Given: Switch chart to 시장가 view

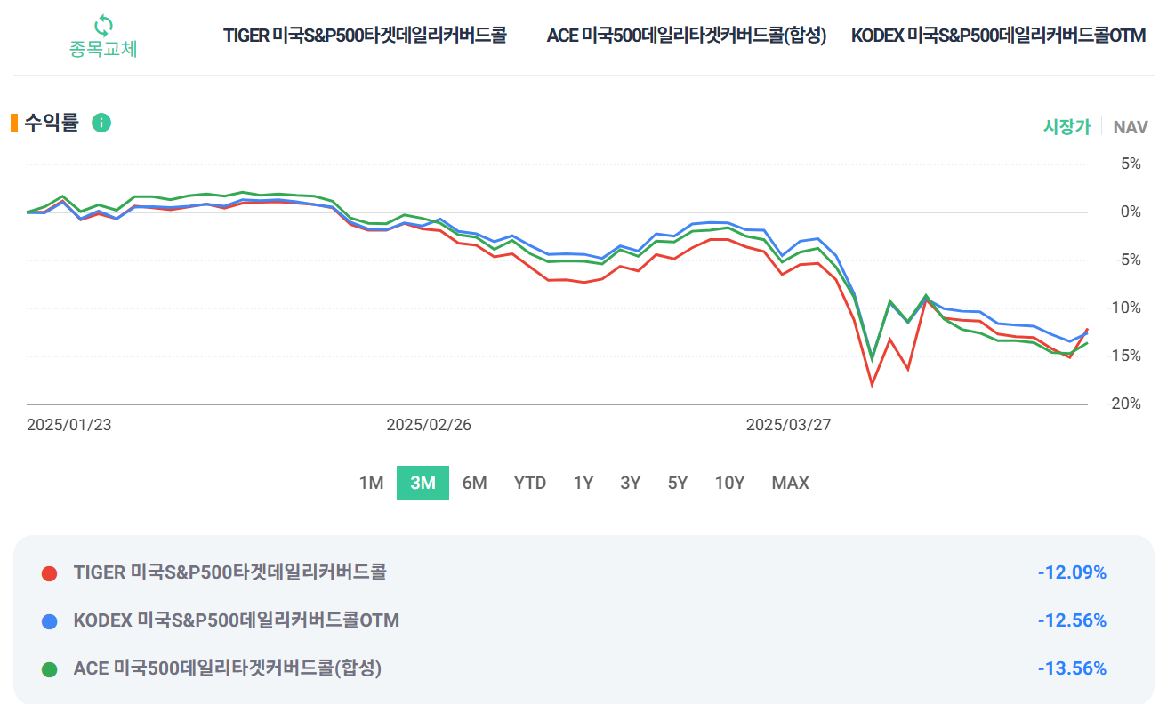Looking at the screenshot, I should click(1066, 127).
